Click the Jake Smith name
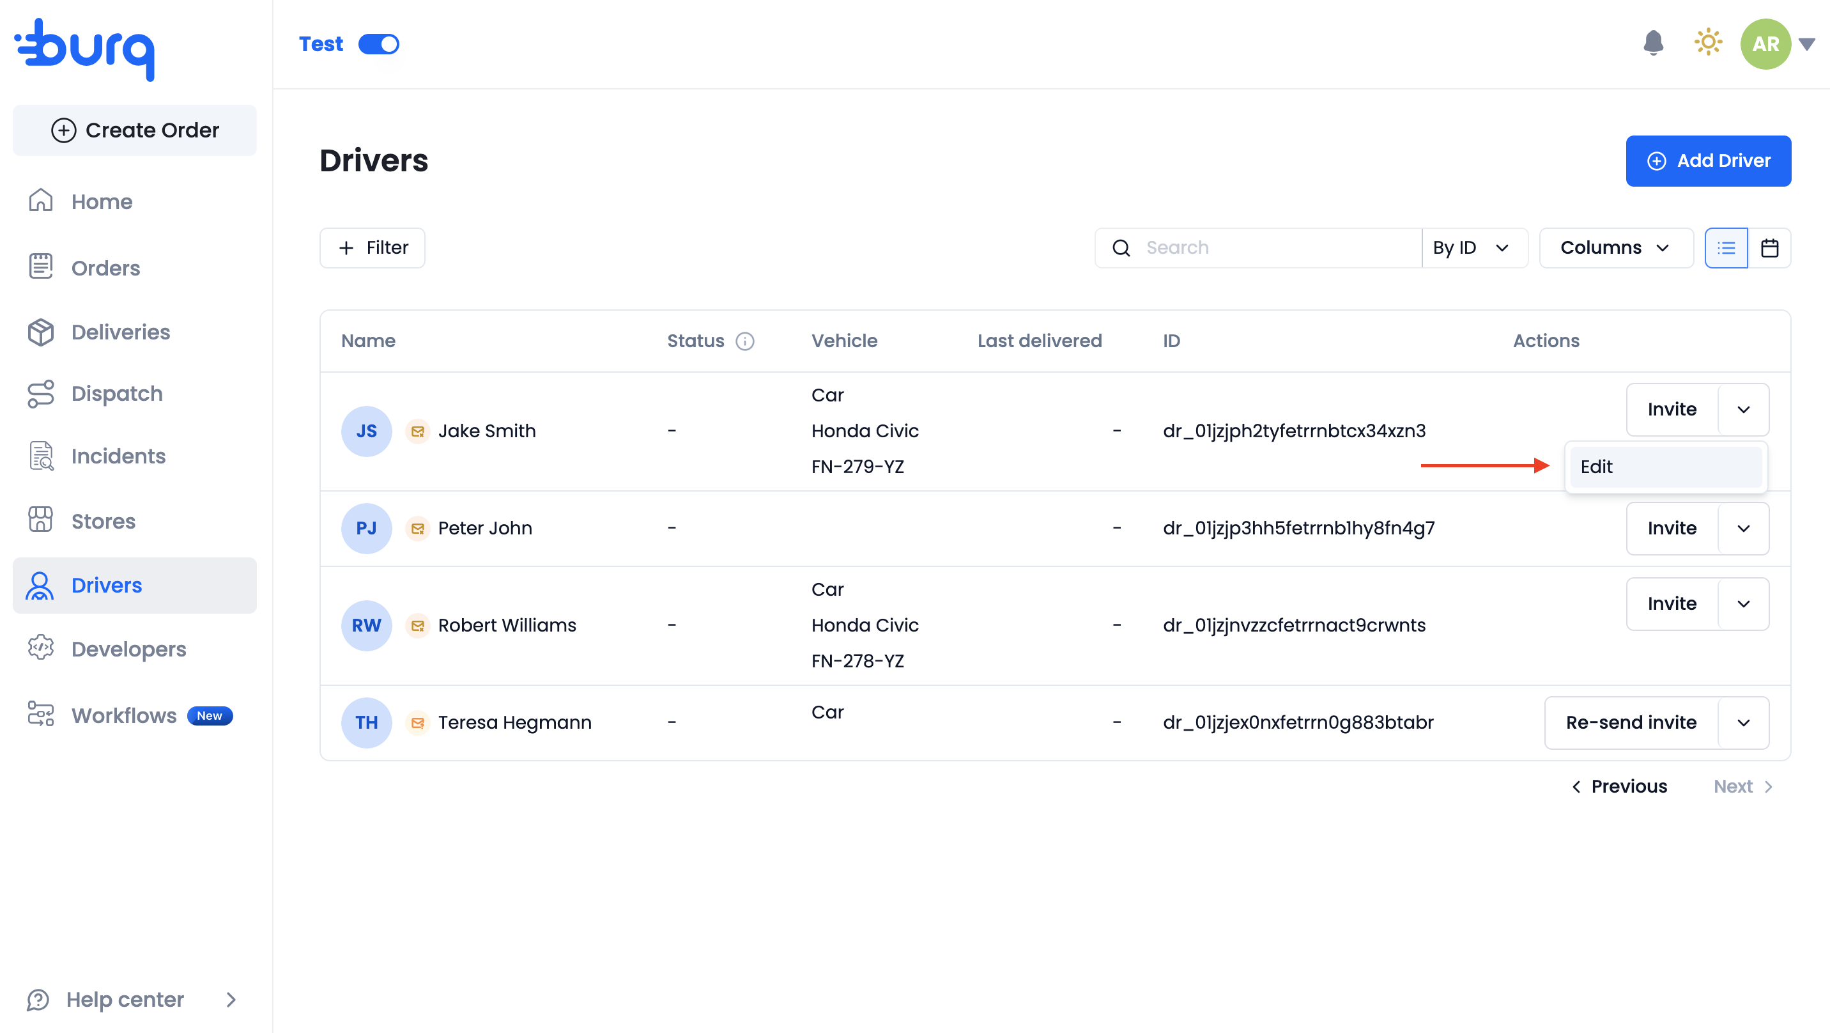 point(488,431)
